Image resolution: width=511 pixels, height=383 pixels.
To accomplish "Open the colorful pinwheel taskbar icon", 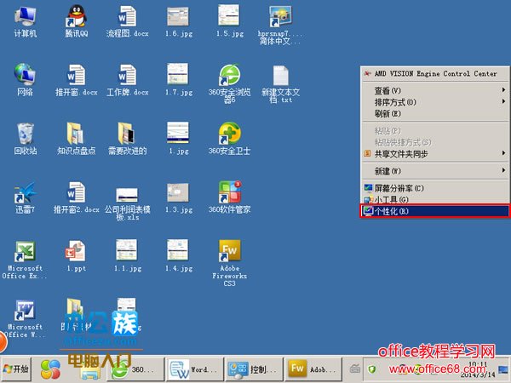I will click(50, 369).
